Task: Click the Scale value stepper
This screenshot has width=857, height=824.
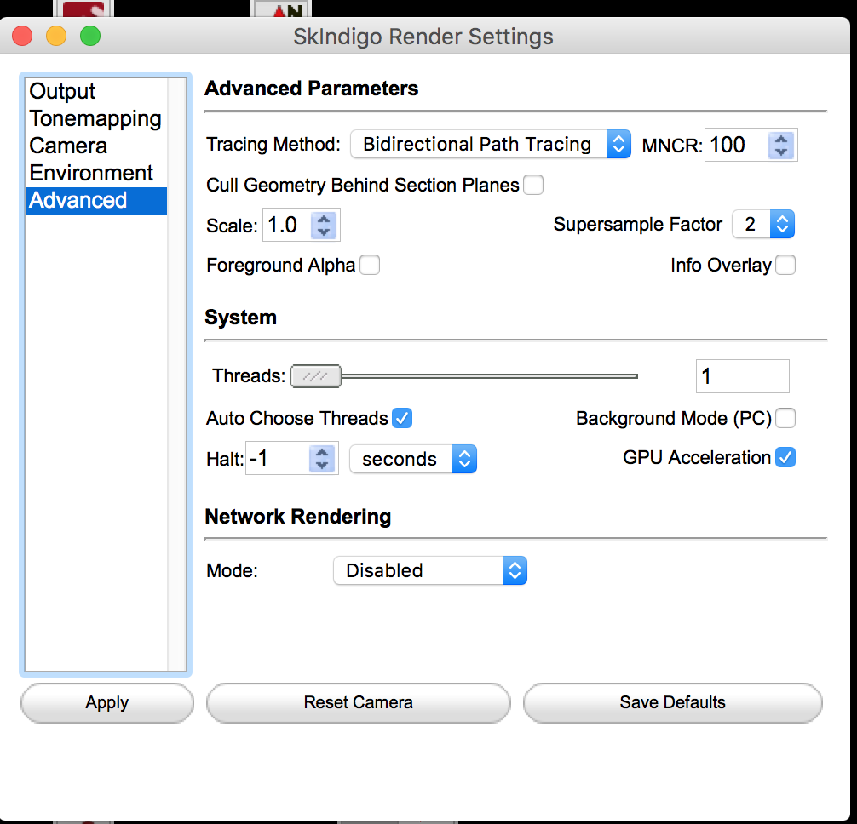Action: 324,226
